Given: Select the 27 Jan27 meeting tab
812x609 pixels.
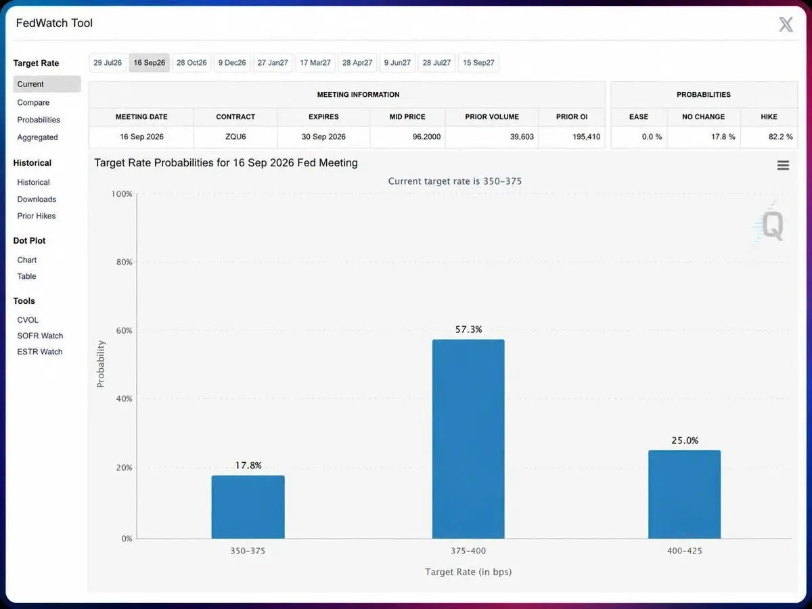Looking at the screenshot, I should [273, 63].
